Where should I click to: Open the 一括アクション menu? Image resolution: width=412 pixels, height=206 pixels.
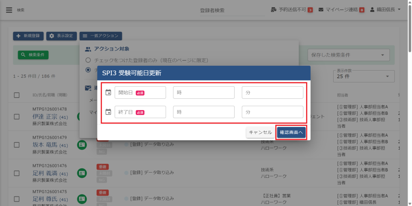point(101,36)
